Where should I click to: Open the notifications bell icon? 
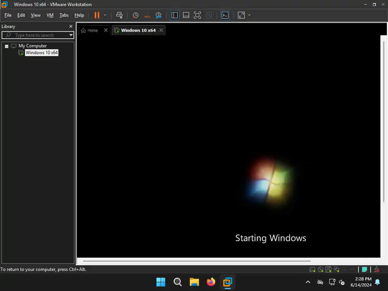(x=378, y=282)
